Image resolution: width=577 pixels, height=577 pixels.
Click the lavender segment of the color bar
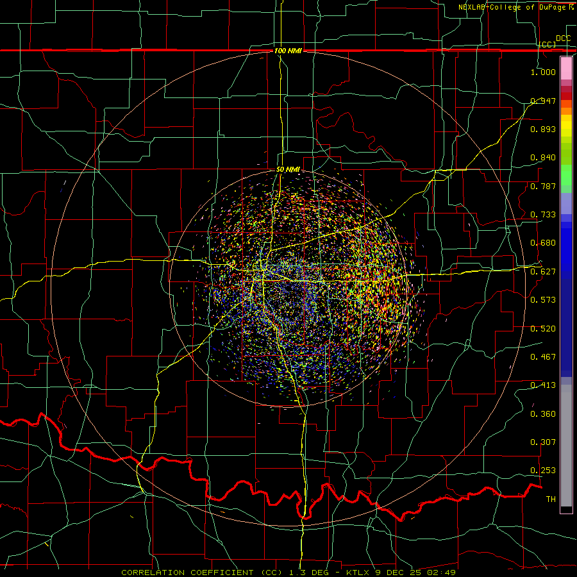(x=566, y=203)
